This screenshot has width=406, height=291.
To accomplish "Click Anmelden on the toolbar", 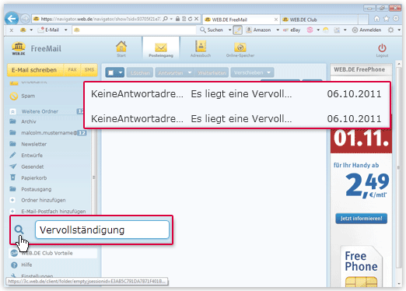I will pyautogui.click(x=367, y=30).
